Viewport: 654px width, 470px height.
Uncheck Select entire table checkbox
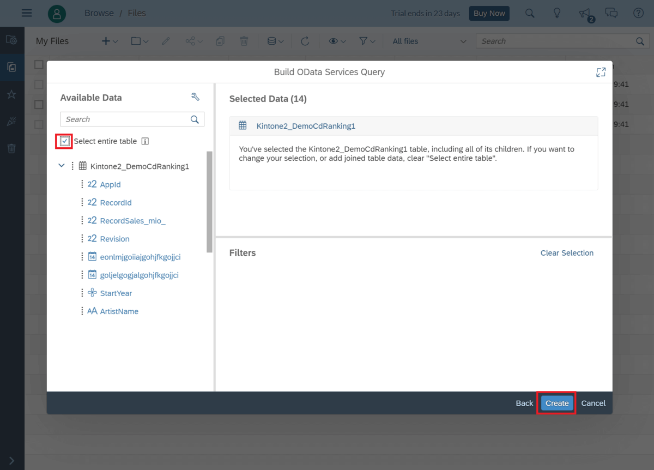coord(65,141)
